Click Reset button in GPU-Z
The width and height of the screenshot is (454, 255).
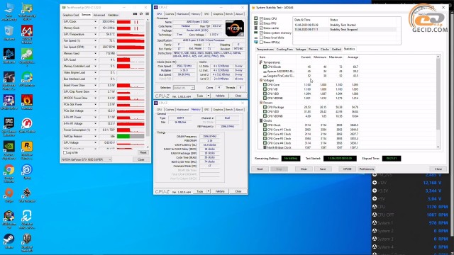pos(143,152)
